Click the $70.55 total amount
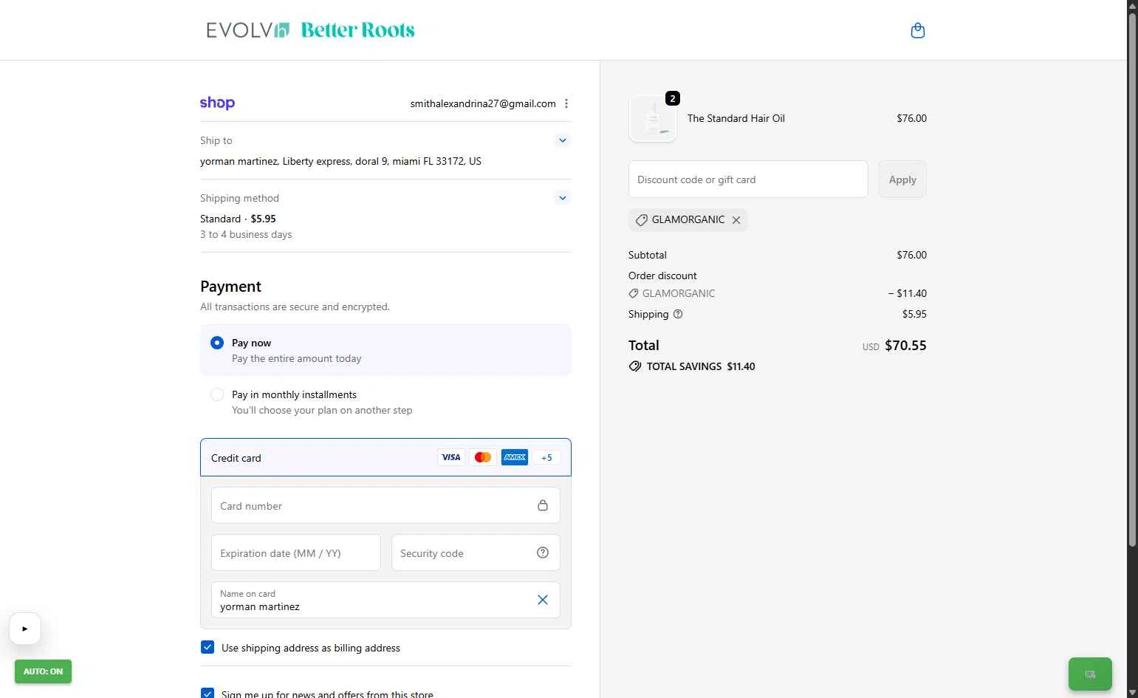 (x=905, y=346)
